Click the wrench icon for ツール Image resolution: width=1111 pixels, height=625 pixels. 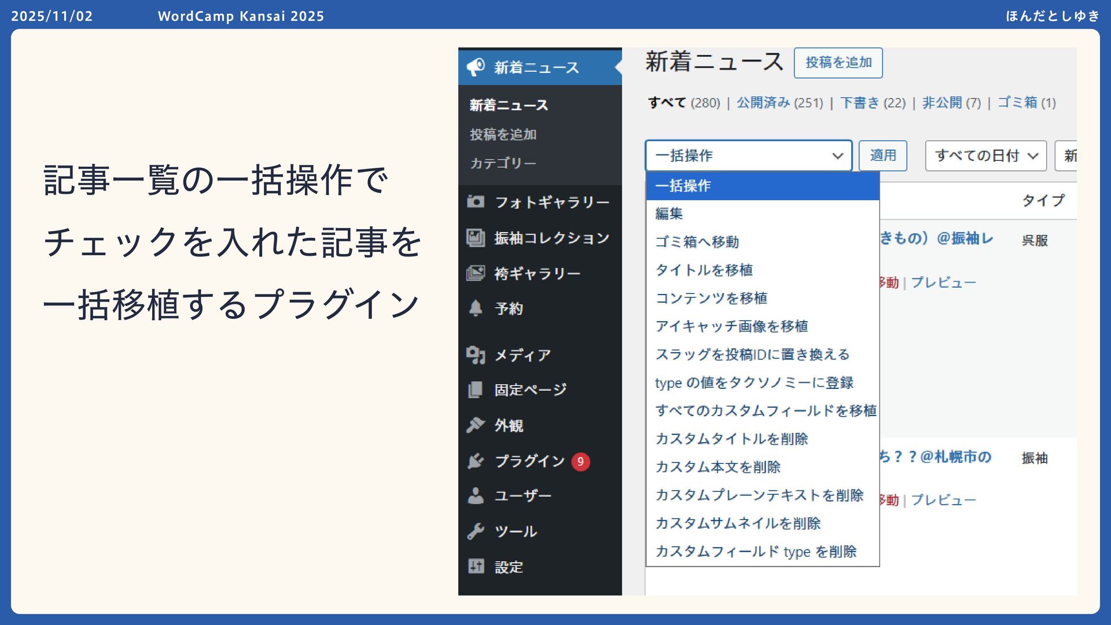(x=476, y=531)
